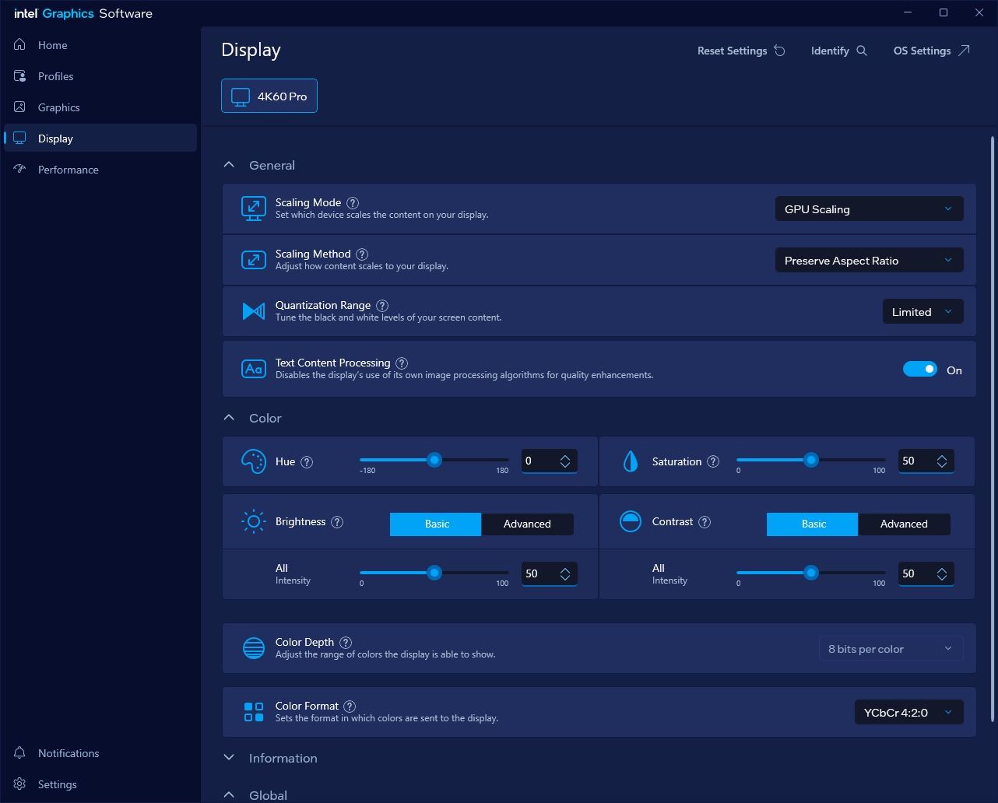Click the Quantization Range help icon

coord(382,306)
